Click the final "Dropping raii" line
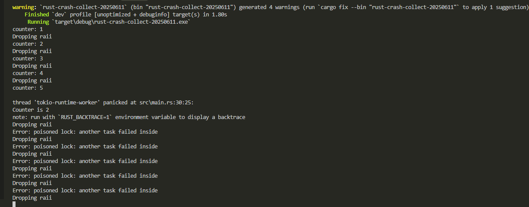The height and width of the screenshot is (207, 529). pyautogui.click(x=32, y=198)
